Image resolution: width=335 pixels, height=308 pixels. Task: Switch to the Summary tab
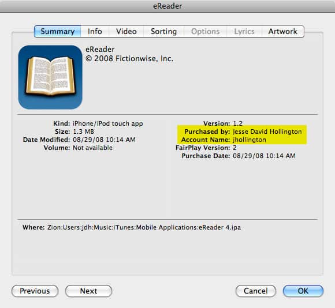tap(58, 31)
